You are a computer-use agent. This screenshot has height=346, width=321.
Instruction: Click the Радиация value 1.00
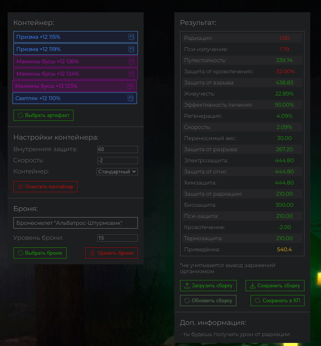pos(285,38)
